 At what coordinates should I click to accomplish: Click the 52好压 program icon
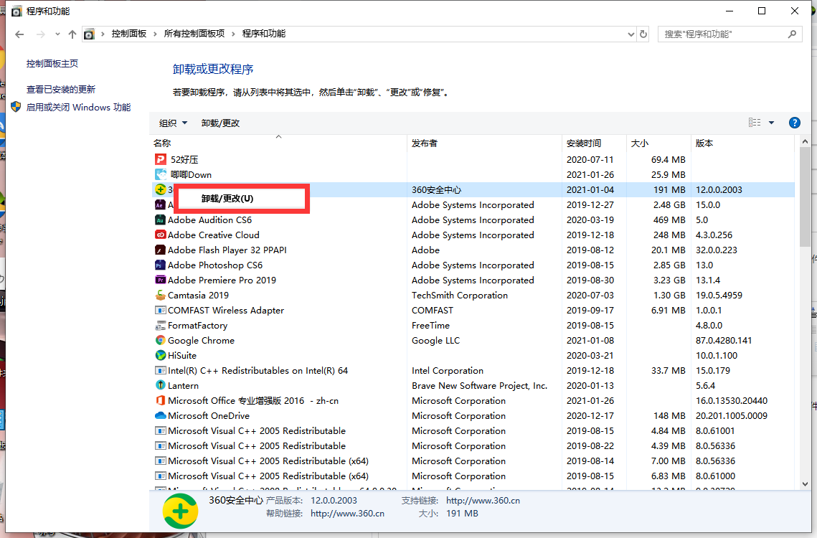161,159
